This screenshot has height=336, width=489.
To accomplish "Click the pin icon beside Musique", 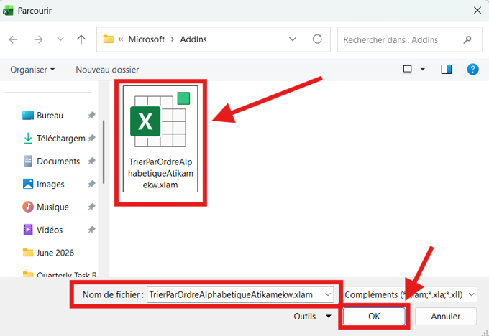I will point(91,207).
